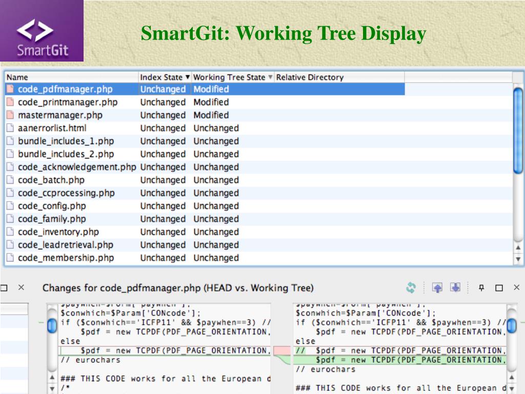525x394 pixels.
Task: Select code_batch.php in file list
Action: click(x=51, y=180)
